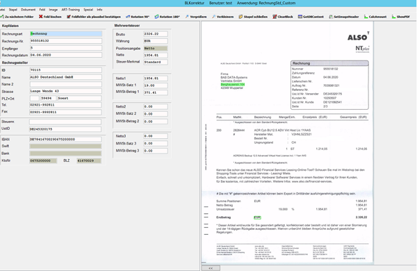Edit the Brutto amount field
417x271 pixels.
pos(156,34)
